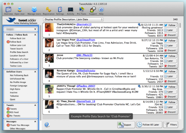
Task: Open Other Messages in sidebar
Action: [x=18, y=129]
